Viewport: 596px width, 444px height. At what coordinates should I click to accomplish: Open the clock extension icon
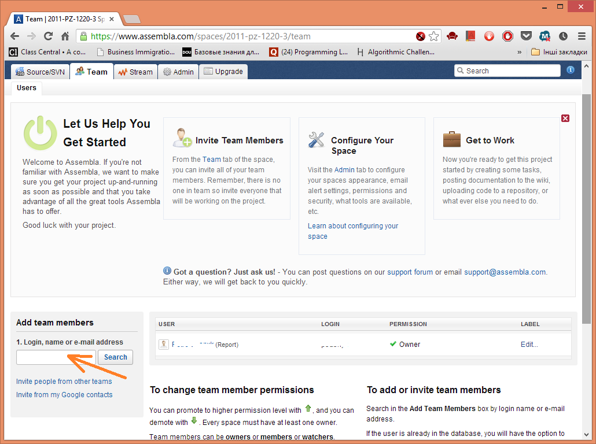[x=564, y=36]
